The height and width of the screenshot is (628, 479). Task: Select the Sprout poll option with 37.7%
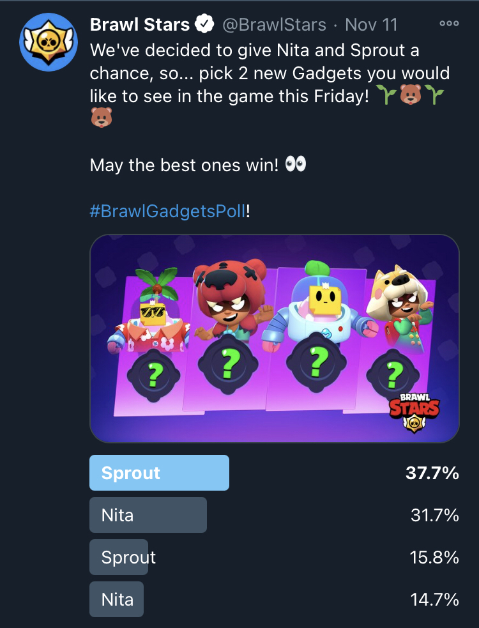pyautogui.click(x=160, y=473)
